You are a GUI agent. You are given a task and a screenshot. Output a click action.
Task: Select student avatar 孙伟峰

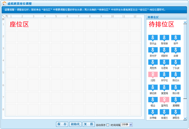coord(153,112)
